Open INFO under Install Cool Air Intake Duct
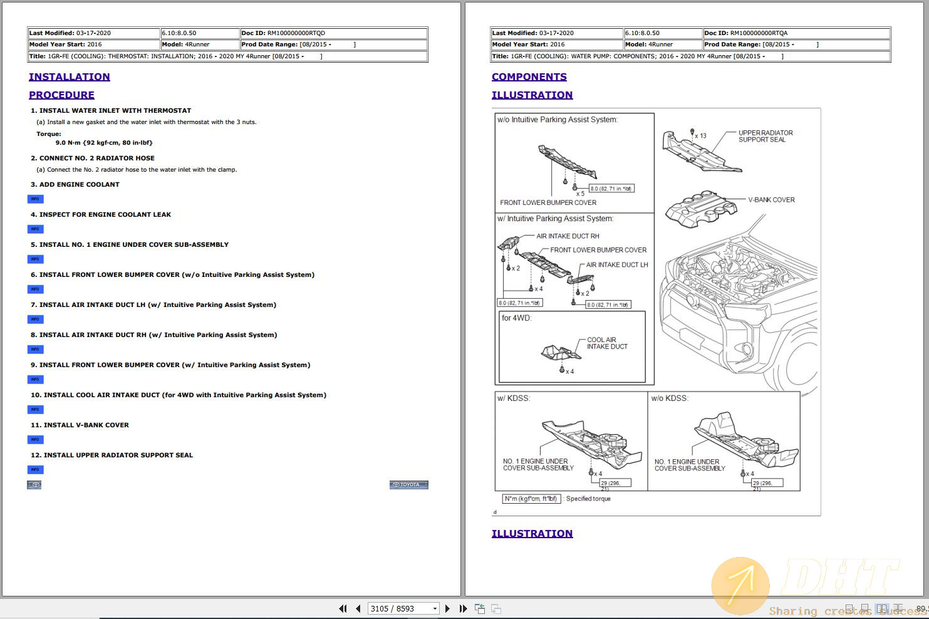929x619 pixels. [x=35, y=410]
